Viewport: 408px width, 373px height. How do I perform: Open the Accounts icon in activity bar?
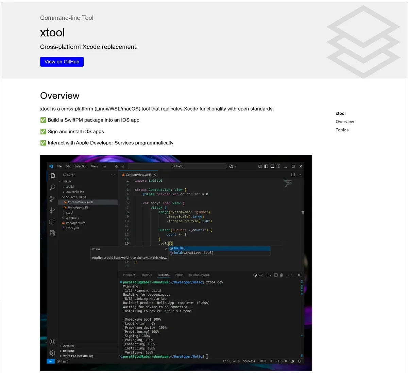click(52, 341)
